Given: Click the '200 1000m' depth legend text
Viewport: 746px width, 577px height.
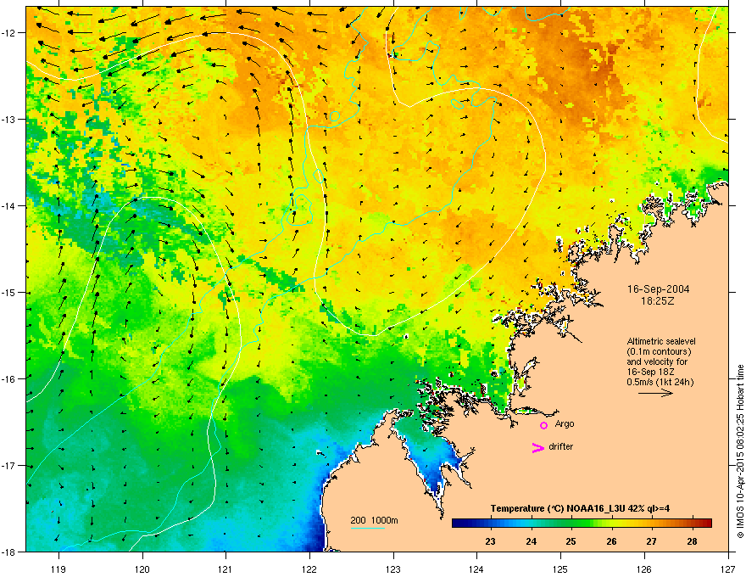Looking at the screenshot, I should (x=375, y=520).
